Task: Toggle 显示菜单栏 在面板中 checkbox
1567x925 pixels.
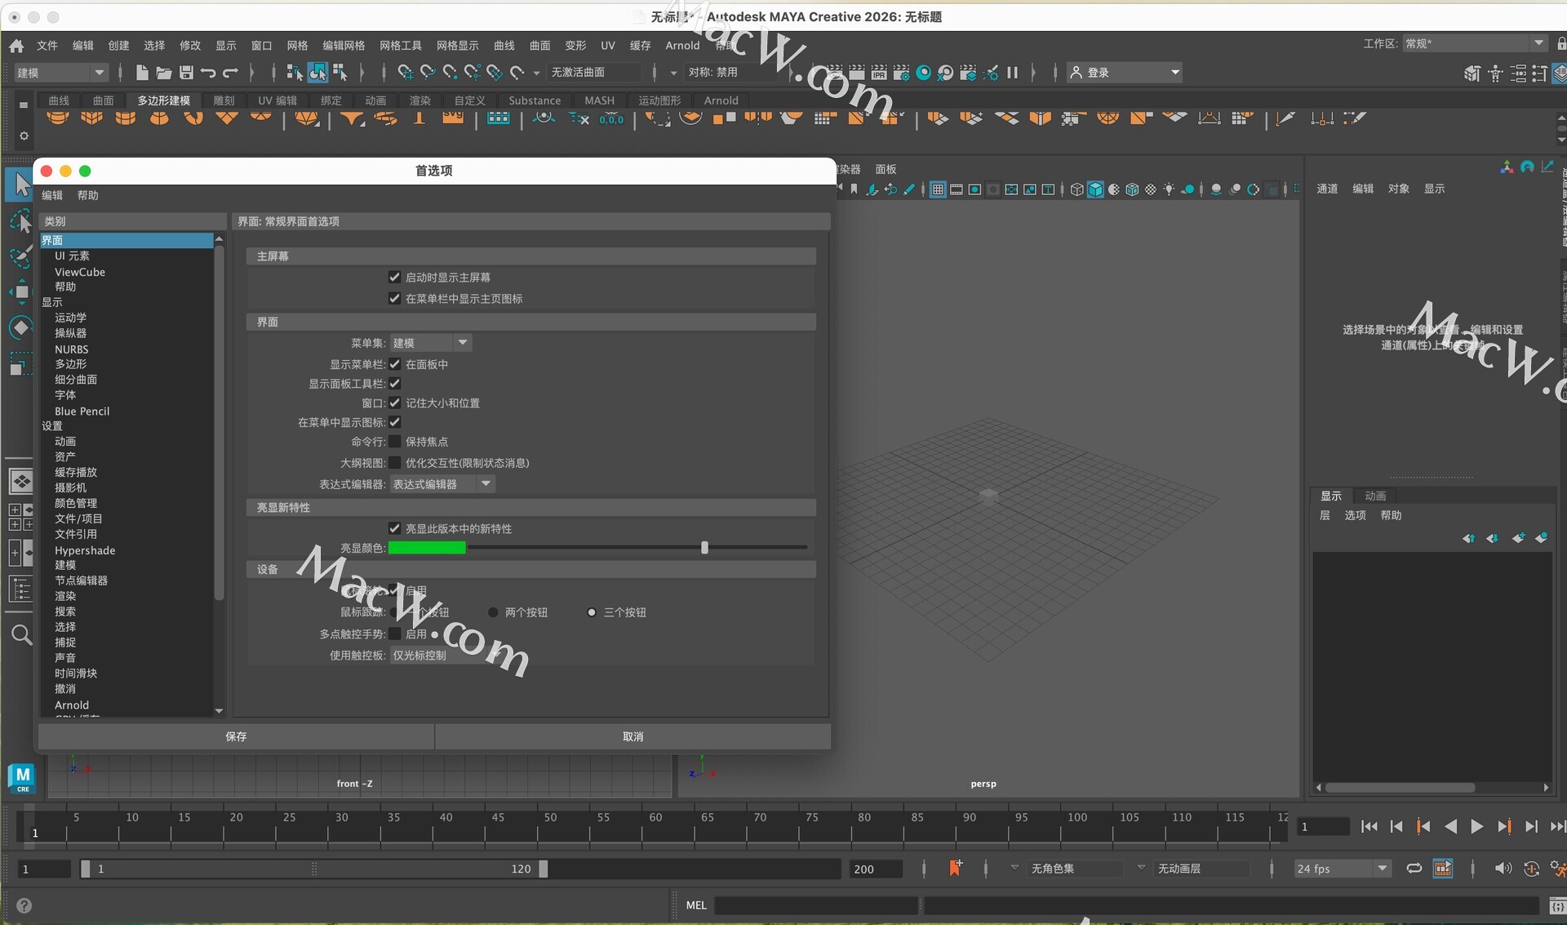Action: tap(395, 364)
